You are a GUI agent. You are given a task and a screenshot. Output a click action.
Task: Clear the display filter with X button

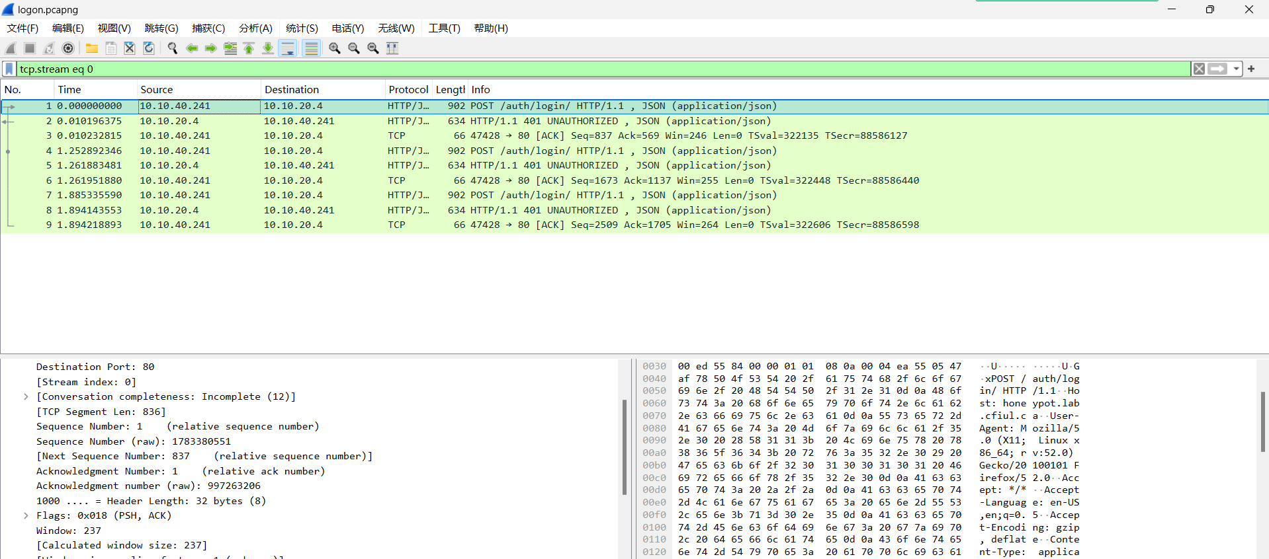coord(1199,69)
